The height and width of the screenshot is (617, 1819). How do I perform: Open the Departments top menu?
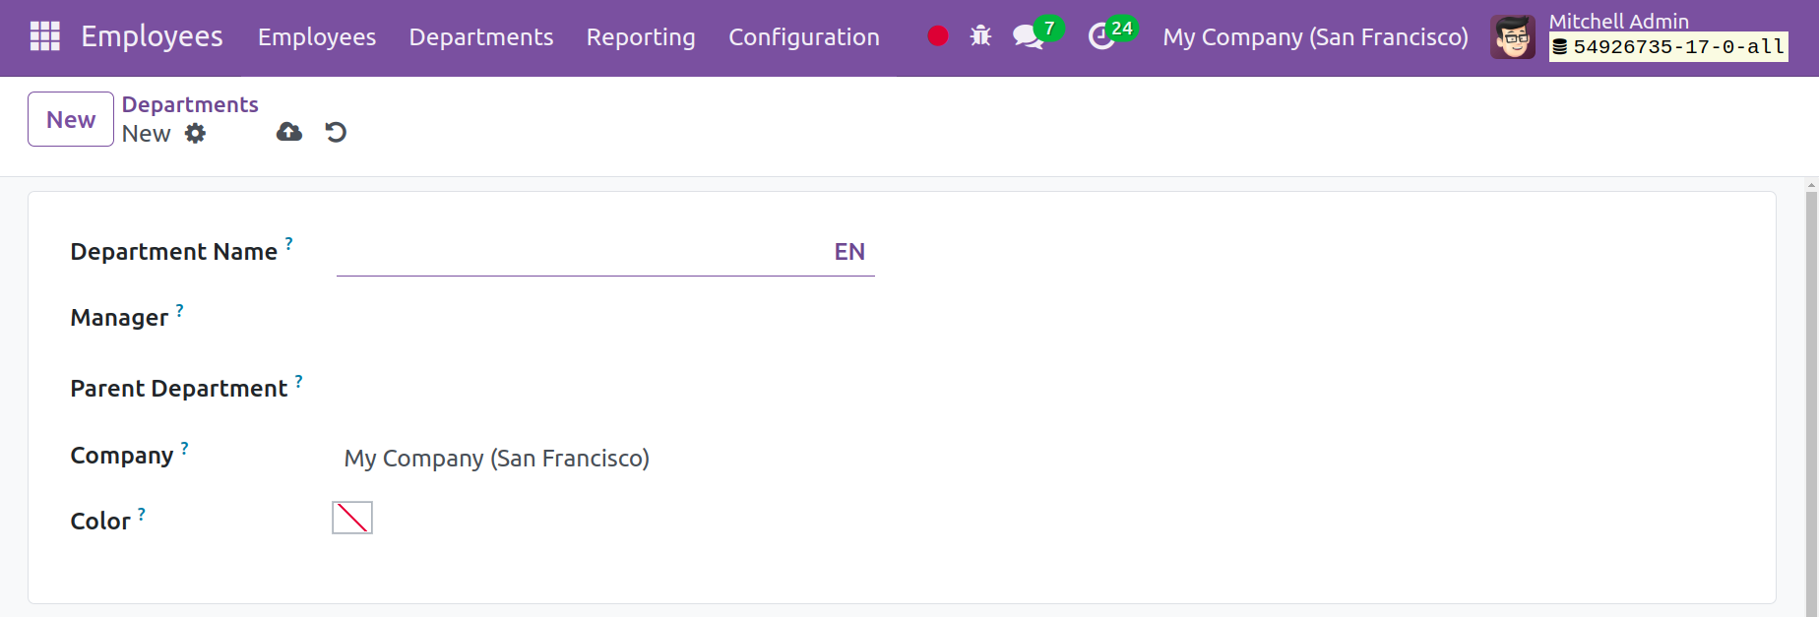(481, 37)
